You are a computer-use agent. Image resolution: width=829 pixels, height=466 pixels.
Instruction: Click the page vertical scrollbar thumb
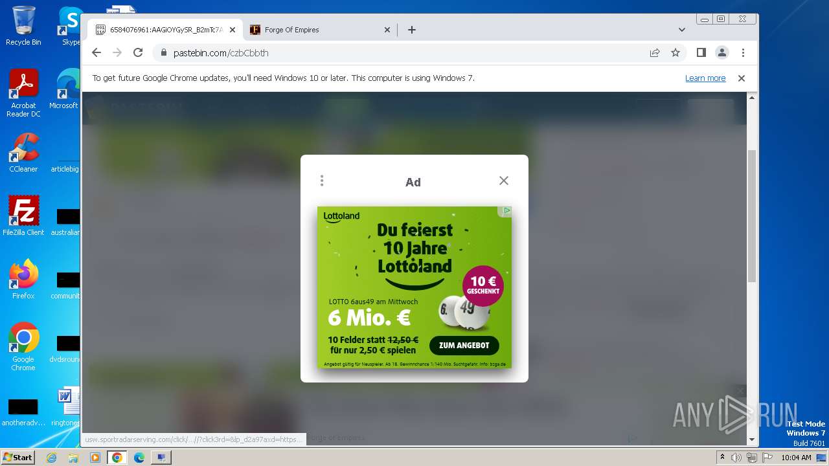752,216
